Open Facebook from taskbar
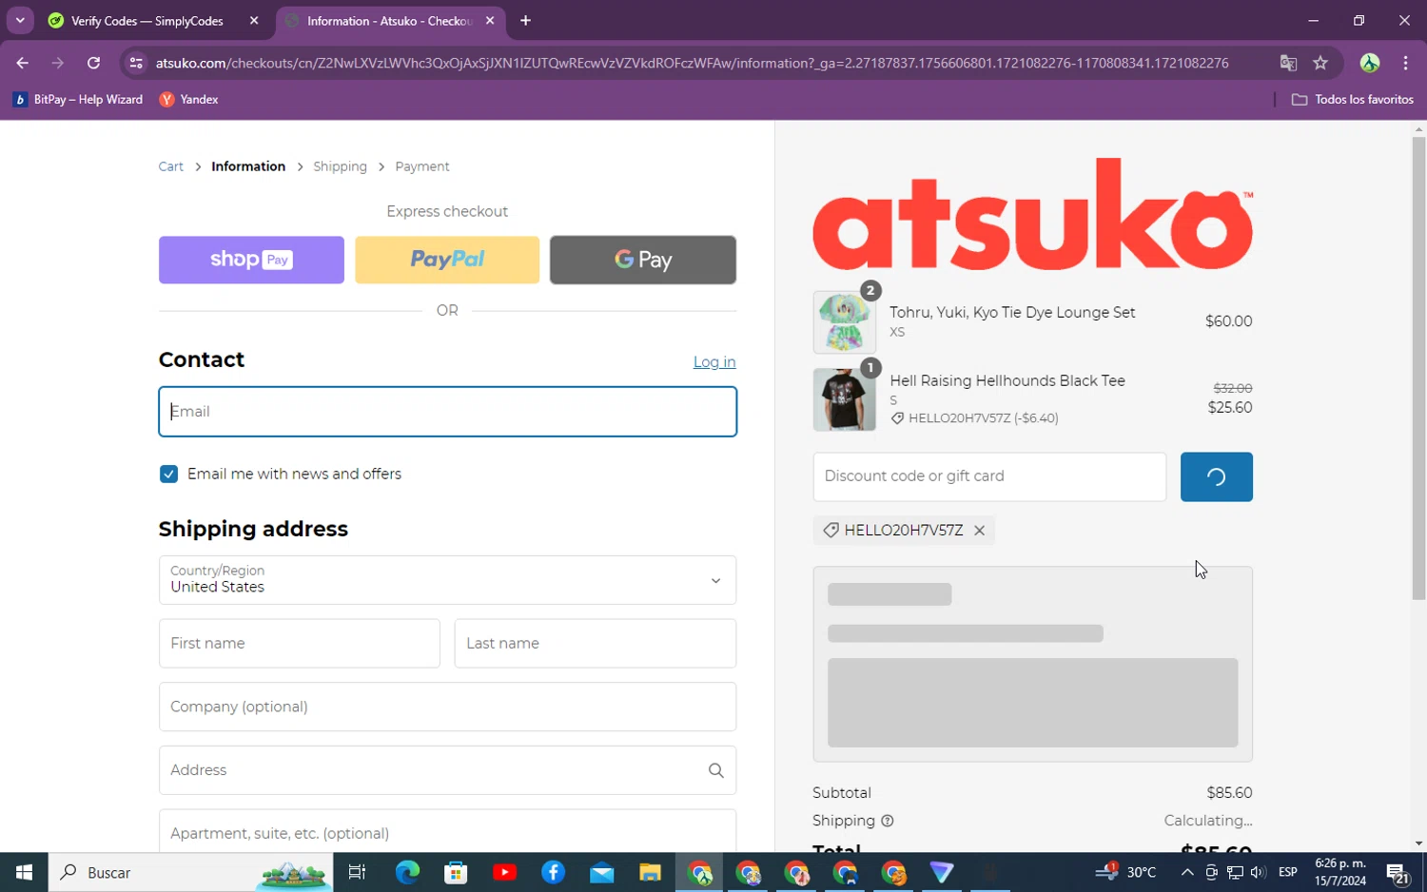This screenshot has height=892, width=1427. coord(553,872)
